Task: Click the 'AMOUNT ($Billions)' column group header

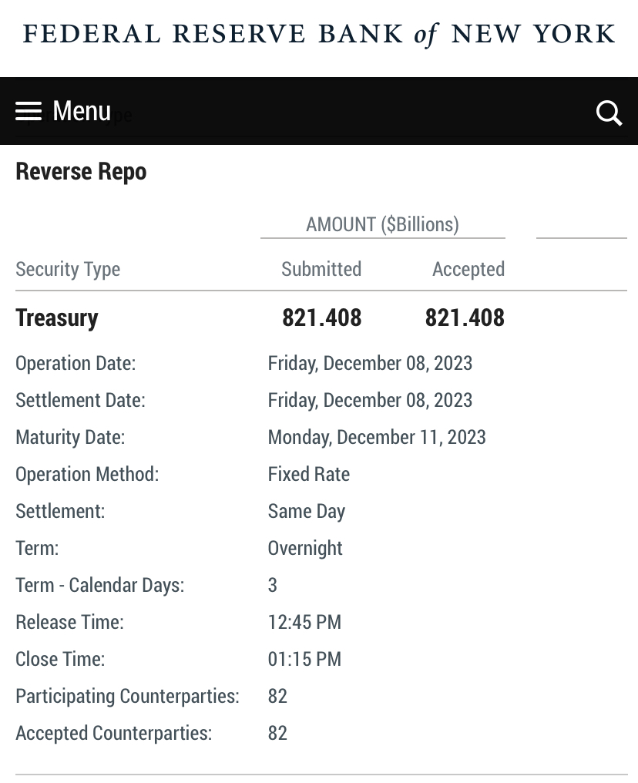Action: tap(382, 225)
